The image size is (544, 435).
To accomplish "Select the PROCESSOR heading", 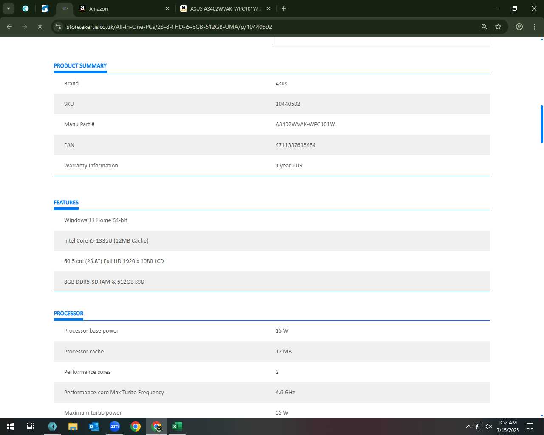I will (68, 313).
